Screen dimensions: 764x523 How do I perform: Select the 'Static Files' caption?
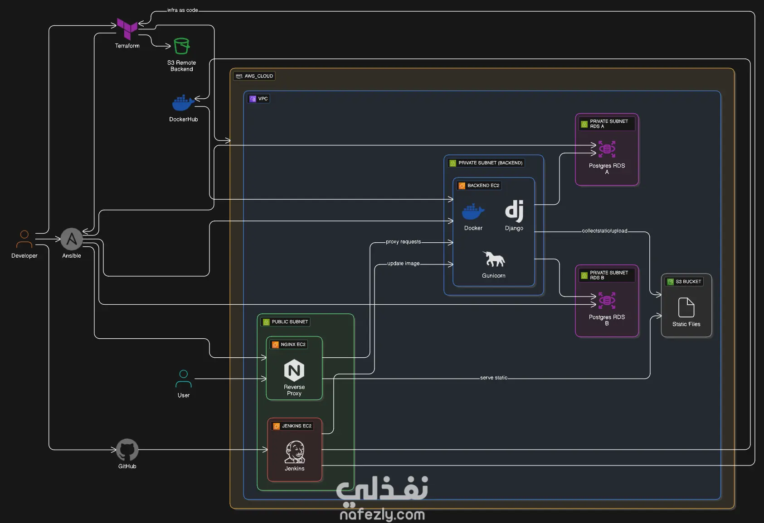686,324
